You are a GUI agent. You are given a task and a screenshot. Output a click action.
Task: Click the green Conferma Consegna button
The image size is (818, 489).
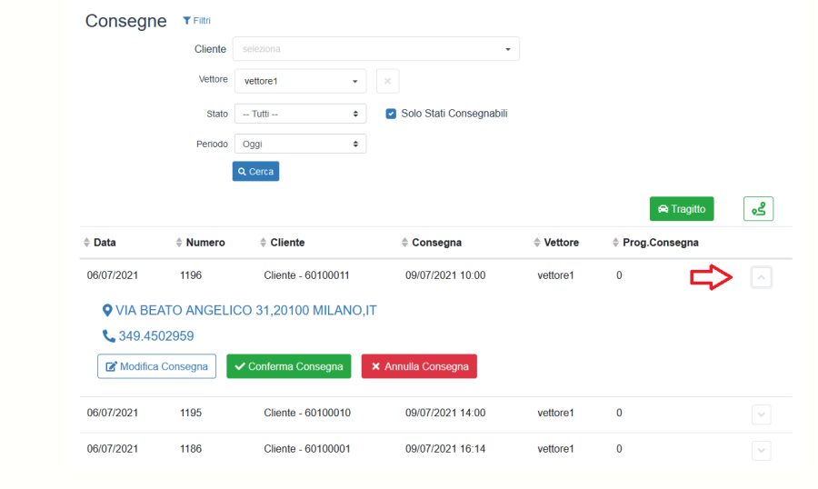[x=288, y=366]
